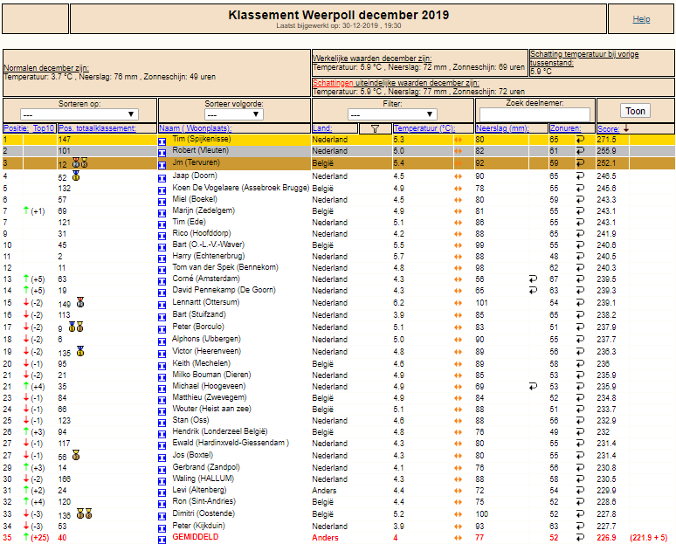Click the medal icons next to Dimitri (Oostende) position 136
676x544 pixels.
[84, 513]
